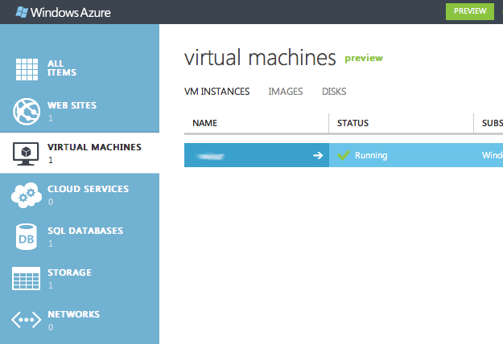Click the arrow in the VM name row
Image resolution: width=503 pixels, height=344 pixels.
pos(318,155)
